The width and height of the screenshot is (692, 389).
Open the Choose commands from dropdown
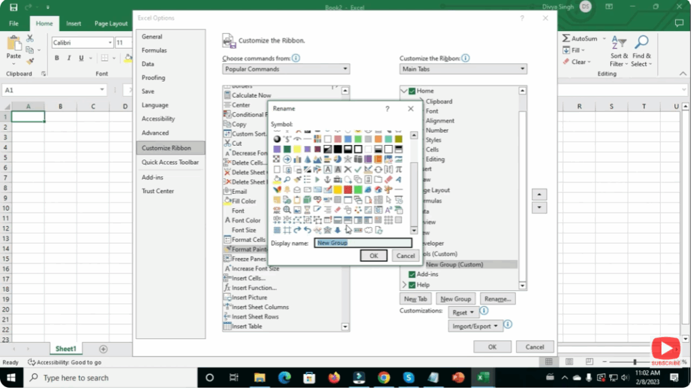point(286,69)
